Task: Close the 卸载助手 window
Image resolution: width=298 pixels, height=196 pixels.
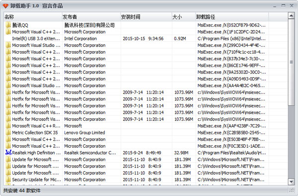Action: point(292,5)
